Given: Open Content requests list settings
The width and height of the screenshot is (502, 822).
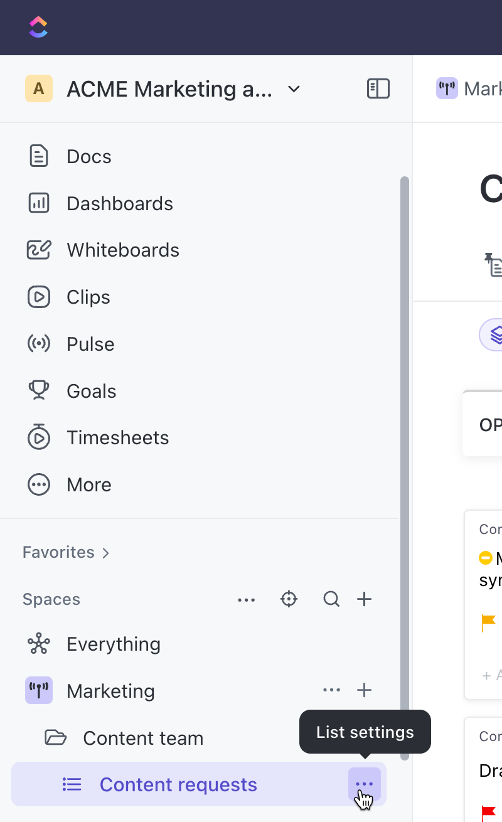Looking at the screenshot, I should (x=365, y=784).
